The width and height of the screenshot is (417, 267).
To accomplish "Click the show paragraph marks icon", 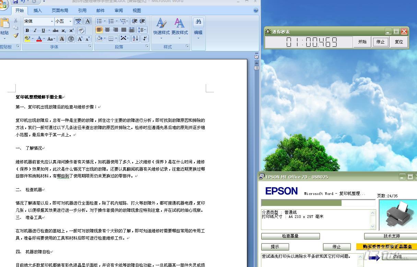I will click(145, 38).
